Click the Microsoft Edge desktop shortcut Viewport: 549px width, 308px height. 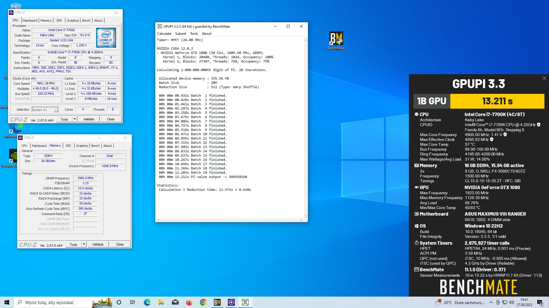click(x=13, y=130)
